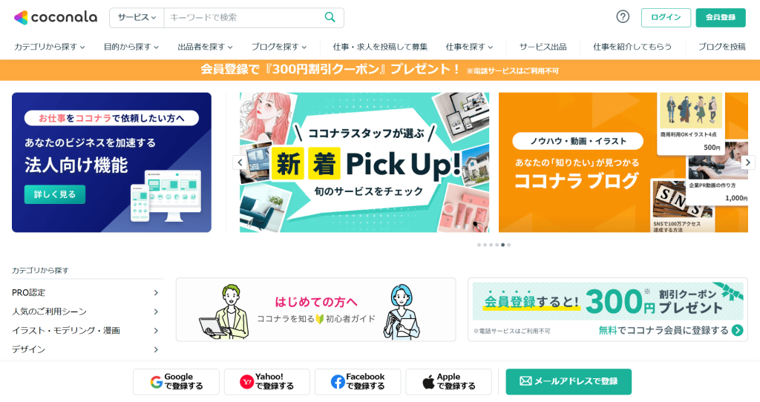Image resolution: width=760 pixels, height=402 pixels.
Task: Register with the Facebook icon button
Action: pos(358,382)
